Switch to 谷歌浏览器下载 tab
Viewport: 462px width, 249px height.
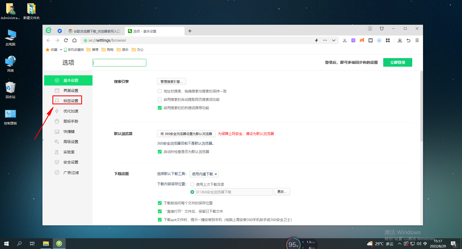tap(95, 31)
